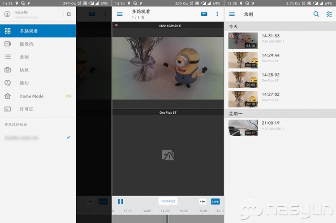Click the 今天 section header
336x223 pixels.
coord(280,26)
